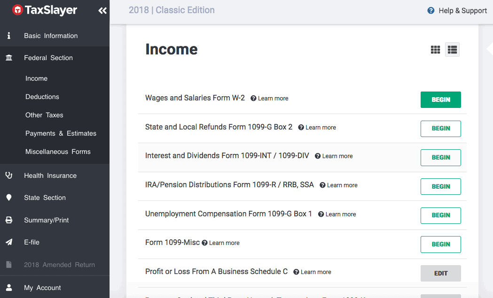493x298 pixels.
Task: Click the Summary/Print printer icon
Action: tap(9, 220)
